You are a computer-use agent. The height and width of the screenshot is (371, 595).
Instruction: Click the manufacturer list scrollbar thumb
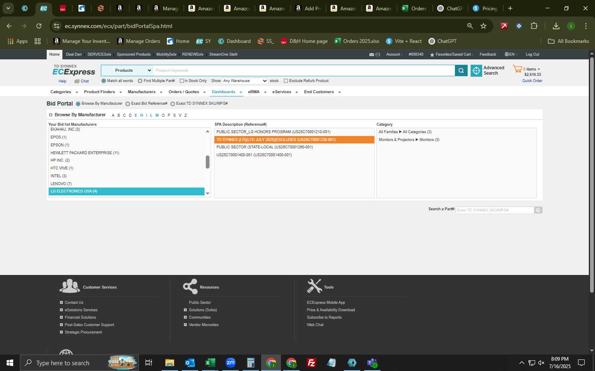[x=207, y=162]
